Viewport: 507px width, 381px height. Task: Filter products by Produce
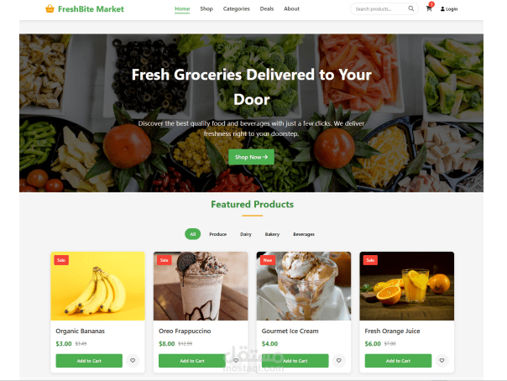217,234
